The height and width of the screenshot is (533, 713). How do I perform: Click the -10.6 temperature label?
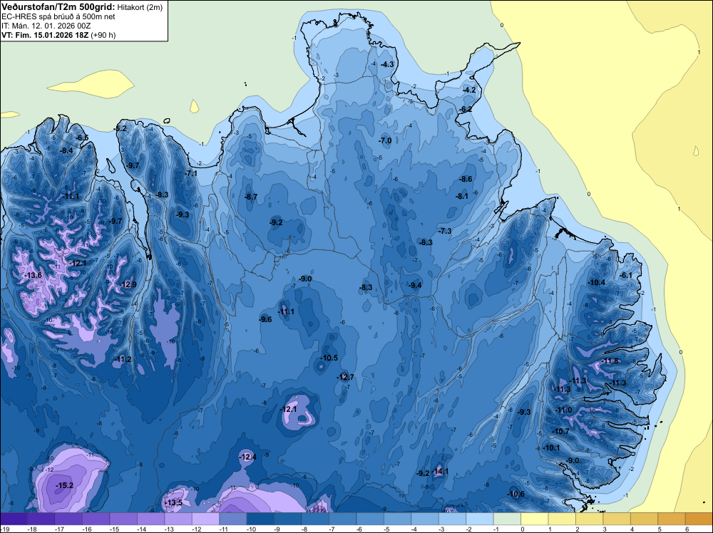pos(515,495)
